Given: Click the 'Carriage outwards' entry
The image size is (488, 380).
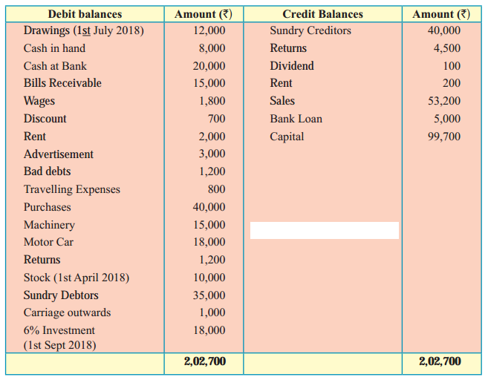Looking at the screenshot, I should click(68, 312).
